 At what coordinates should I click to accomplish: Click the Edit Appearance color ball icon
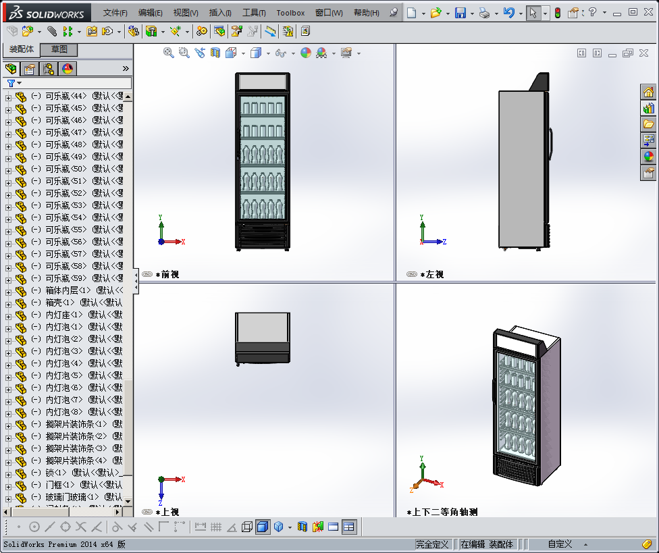(306, 53)
